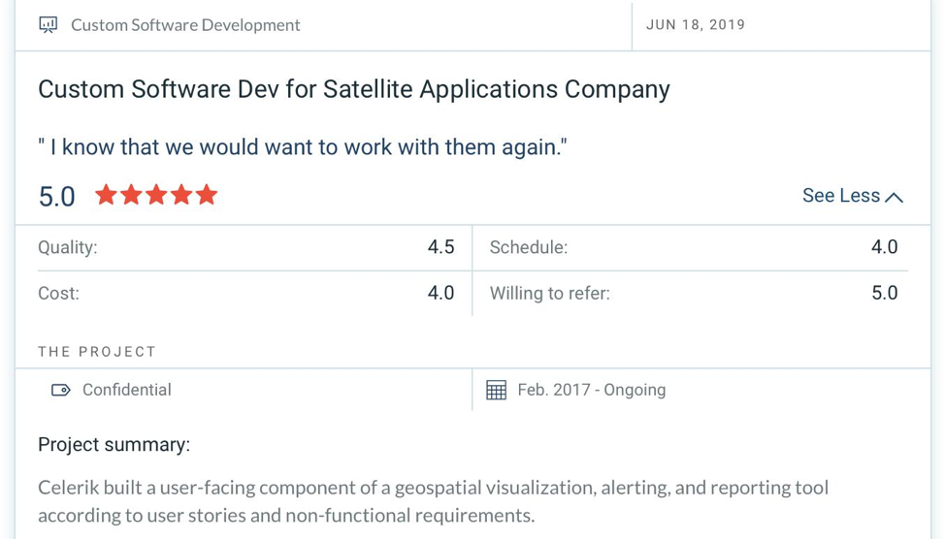Viewport: 945px width, 539px height.
Task: Click the Custom Software Development presentation icon
Action: [x=49, y=24]
